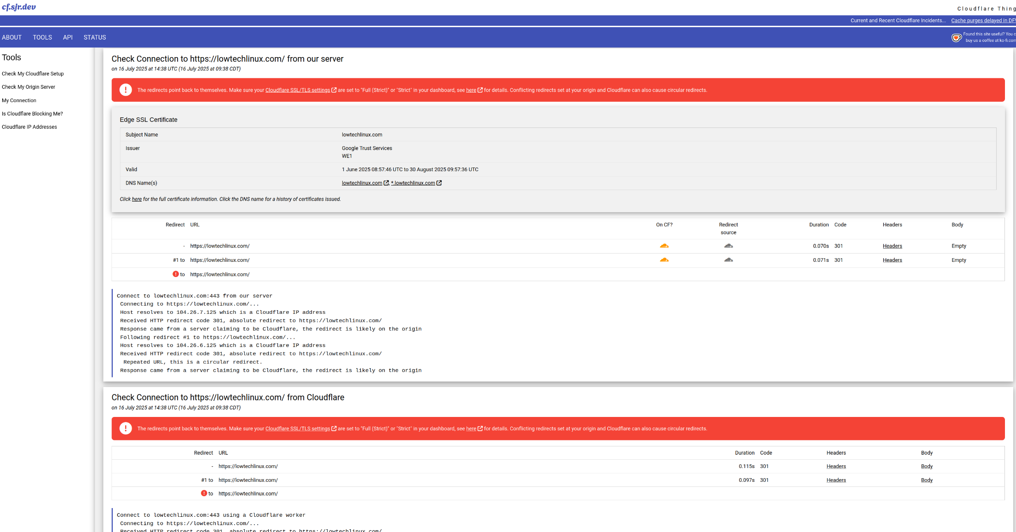Click red error icon in Cloudflare check redirect table
The height and width of the screenshot is (532, 1016).
pos(204,493)
